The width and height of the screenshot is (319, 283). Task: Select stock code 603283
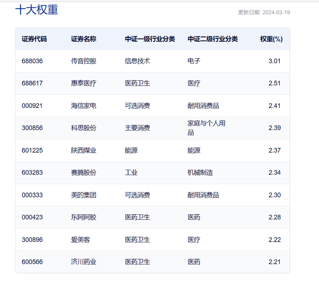pos(32,173)
